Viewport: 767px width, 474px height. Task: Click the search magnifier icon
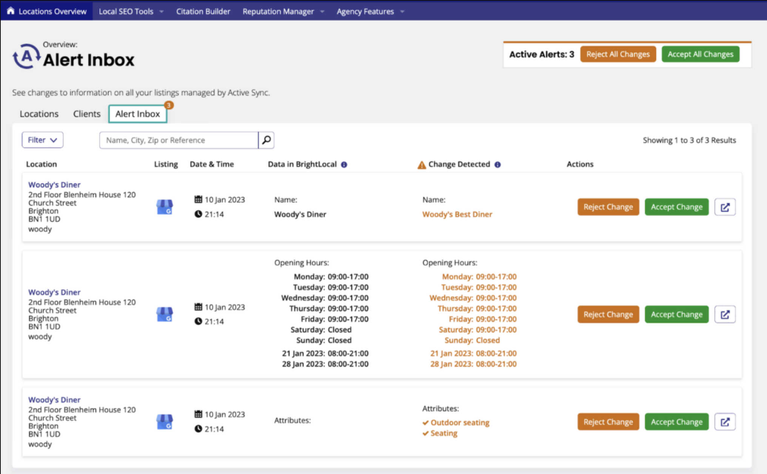(266, 140)
